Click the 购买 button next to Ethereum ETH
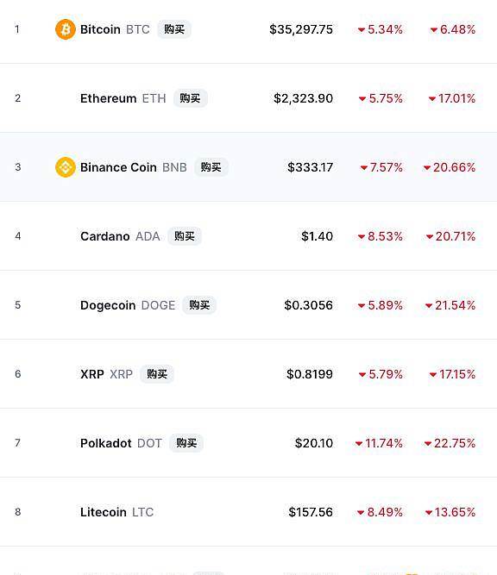The width and height of the screenshot is (497, 575). [190, 98]
